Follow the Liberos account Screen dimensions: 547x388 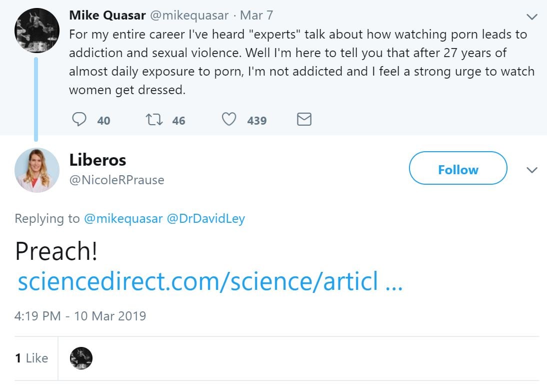[x=457, y=170]
